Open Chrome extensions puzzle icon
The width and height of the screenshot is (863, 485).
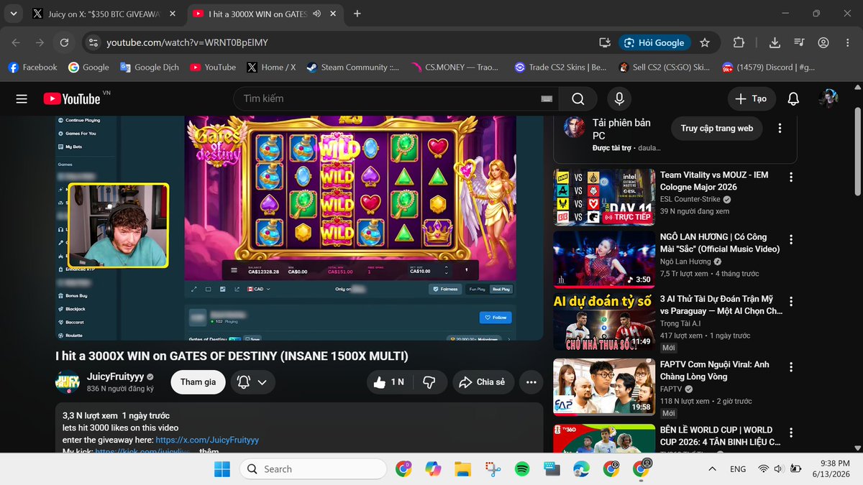pos(739,42)
